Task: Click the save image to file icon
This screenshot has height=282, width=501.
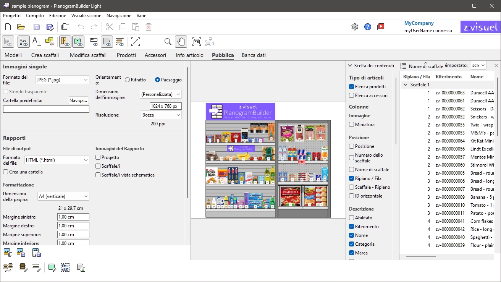Action: coord(21,253)
